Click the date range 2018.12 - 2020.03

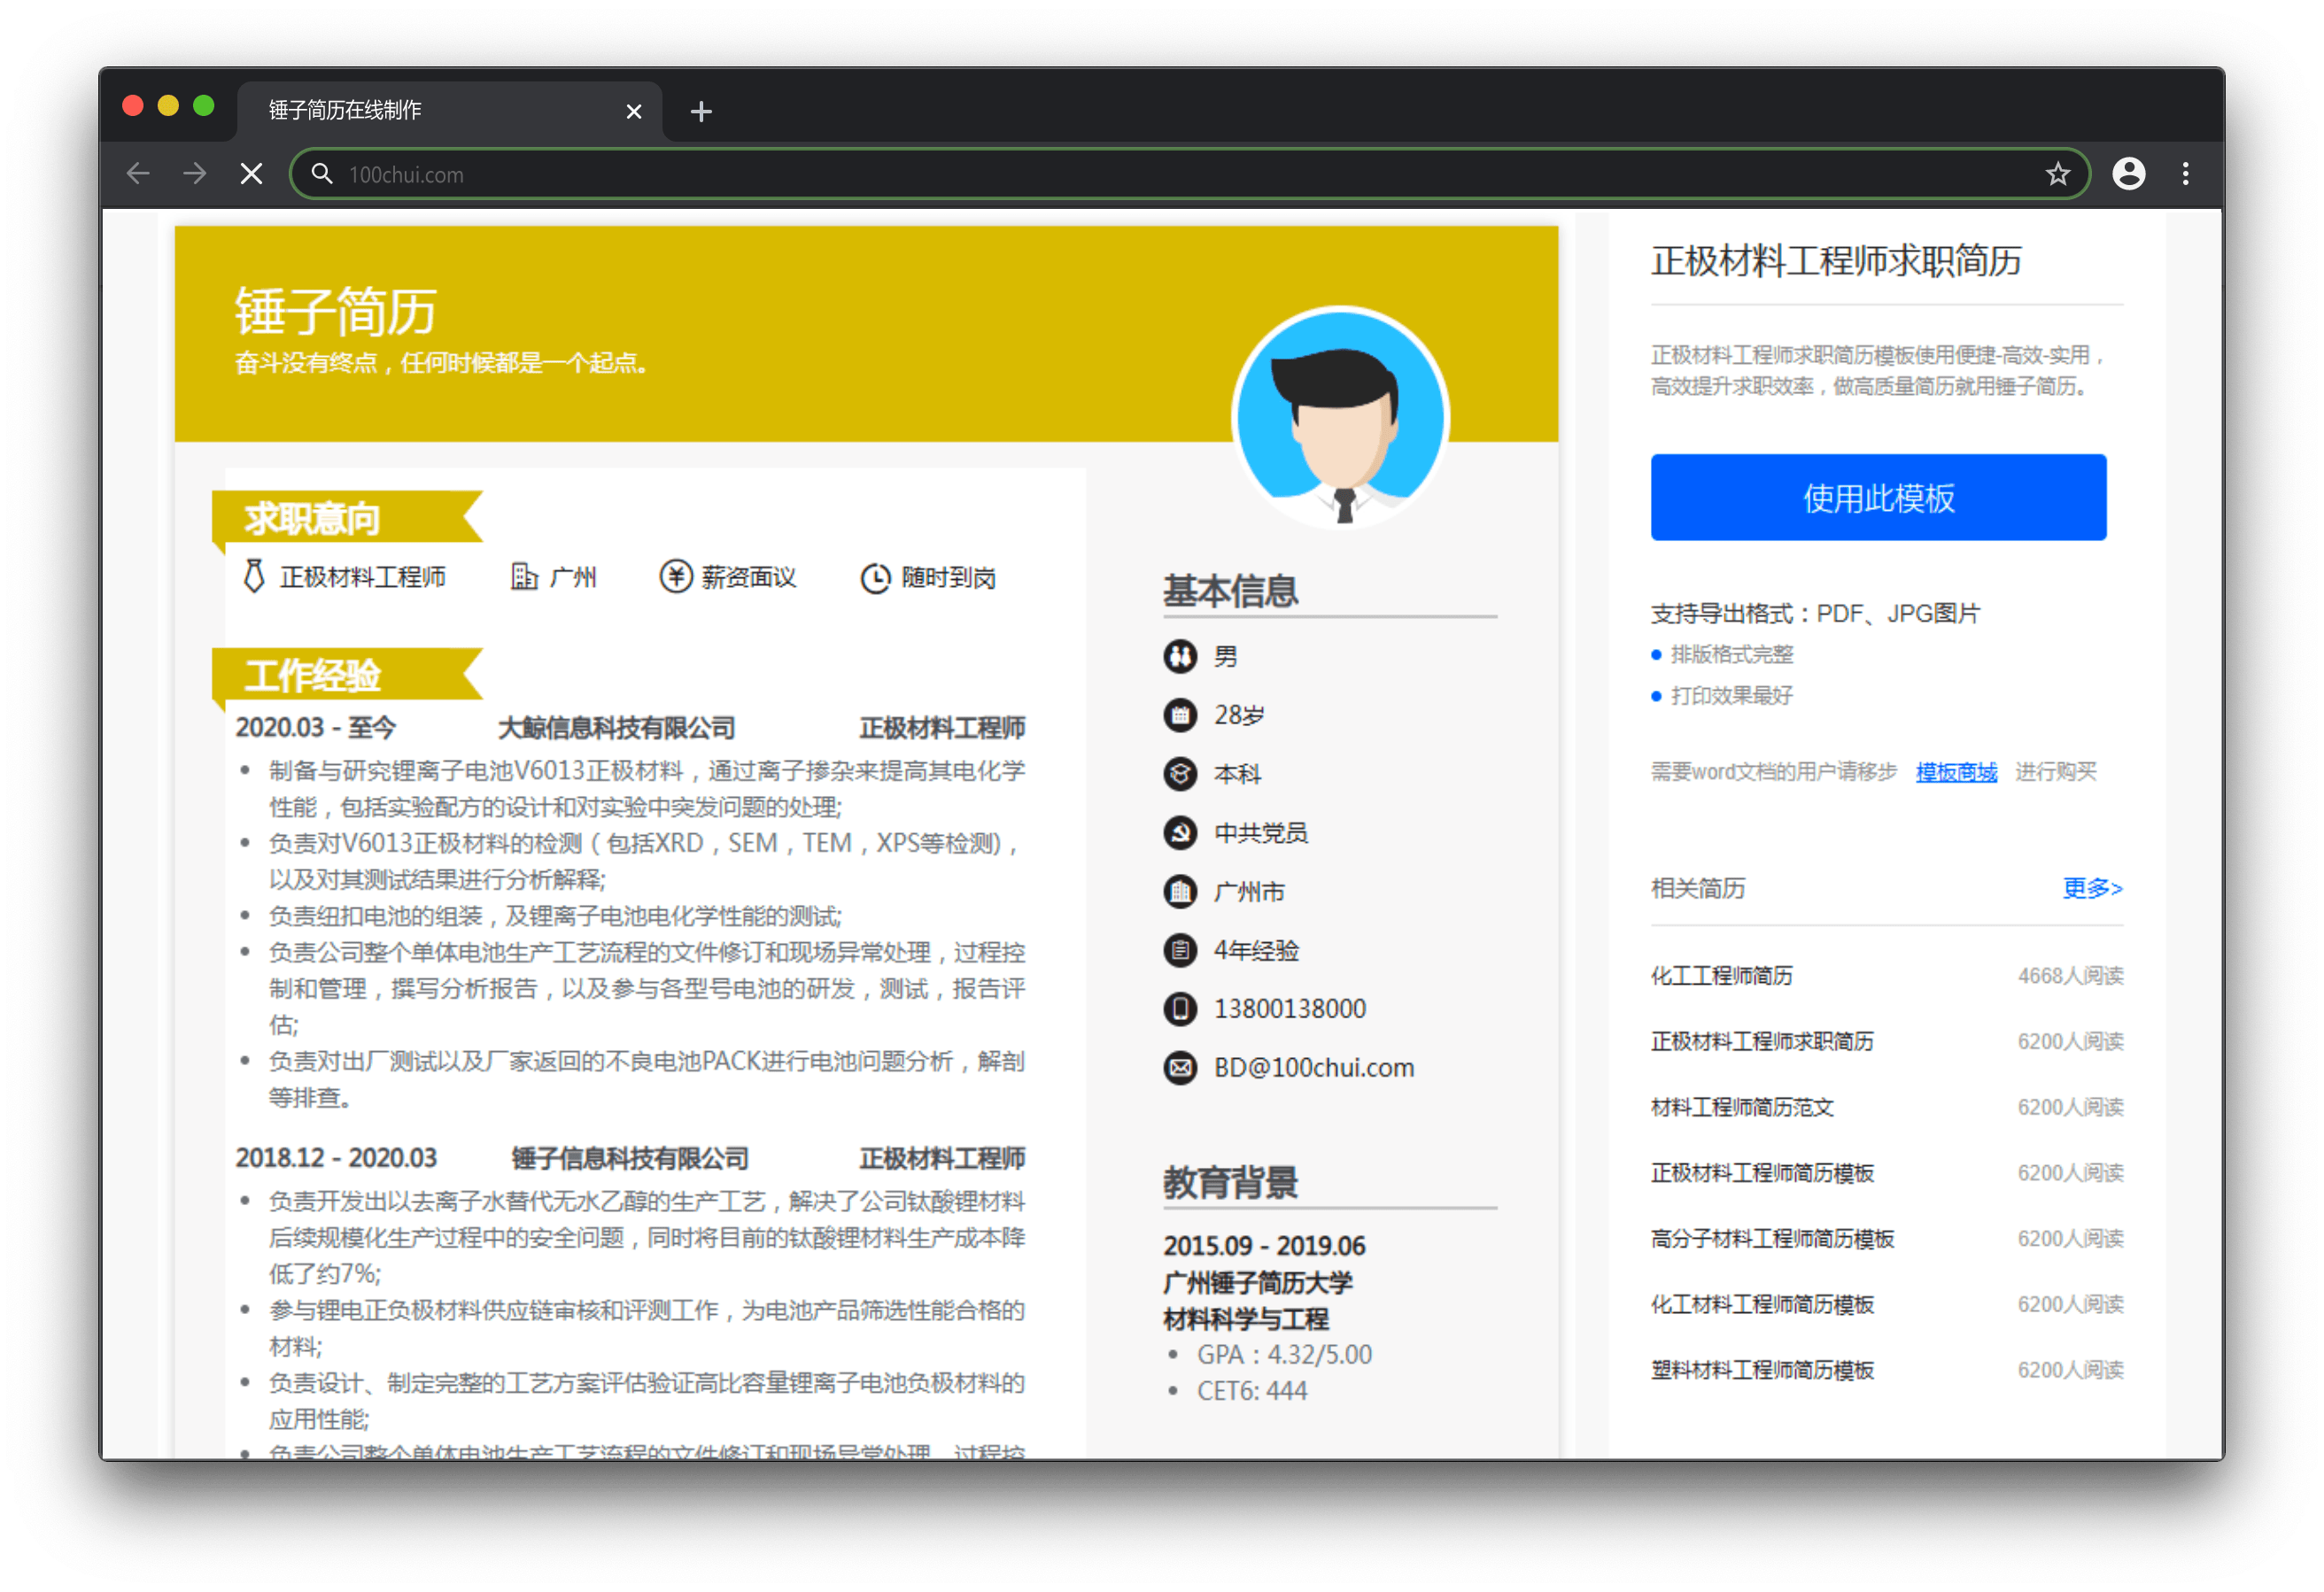coord(336,1158)
